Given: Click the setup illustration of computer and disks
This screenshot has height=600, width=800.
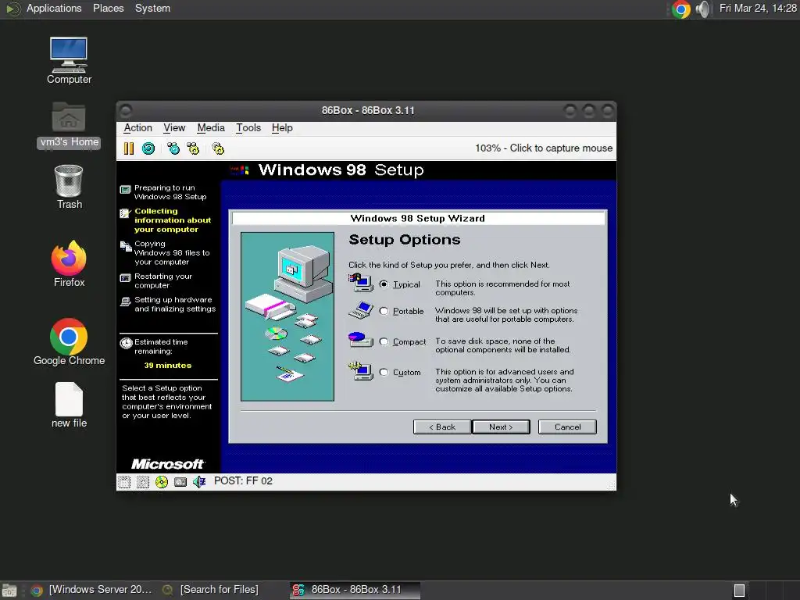Looking at the screenshot, I should [287, 317].
